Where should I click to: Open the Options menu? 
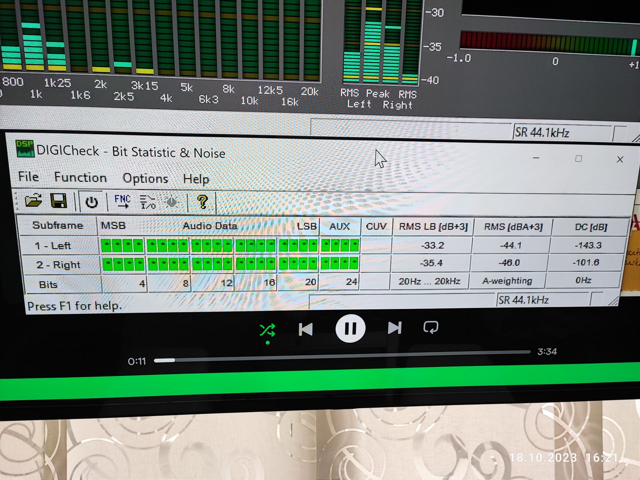[x=145, y=179]
